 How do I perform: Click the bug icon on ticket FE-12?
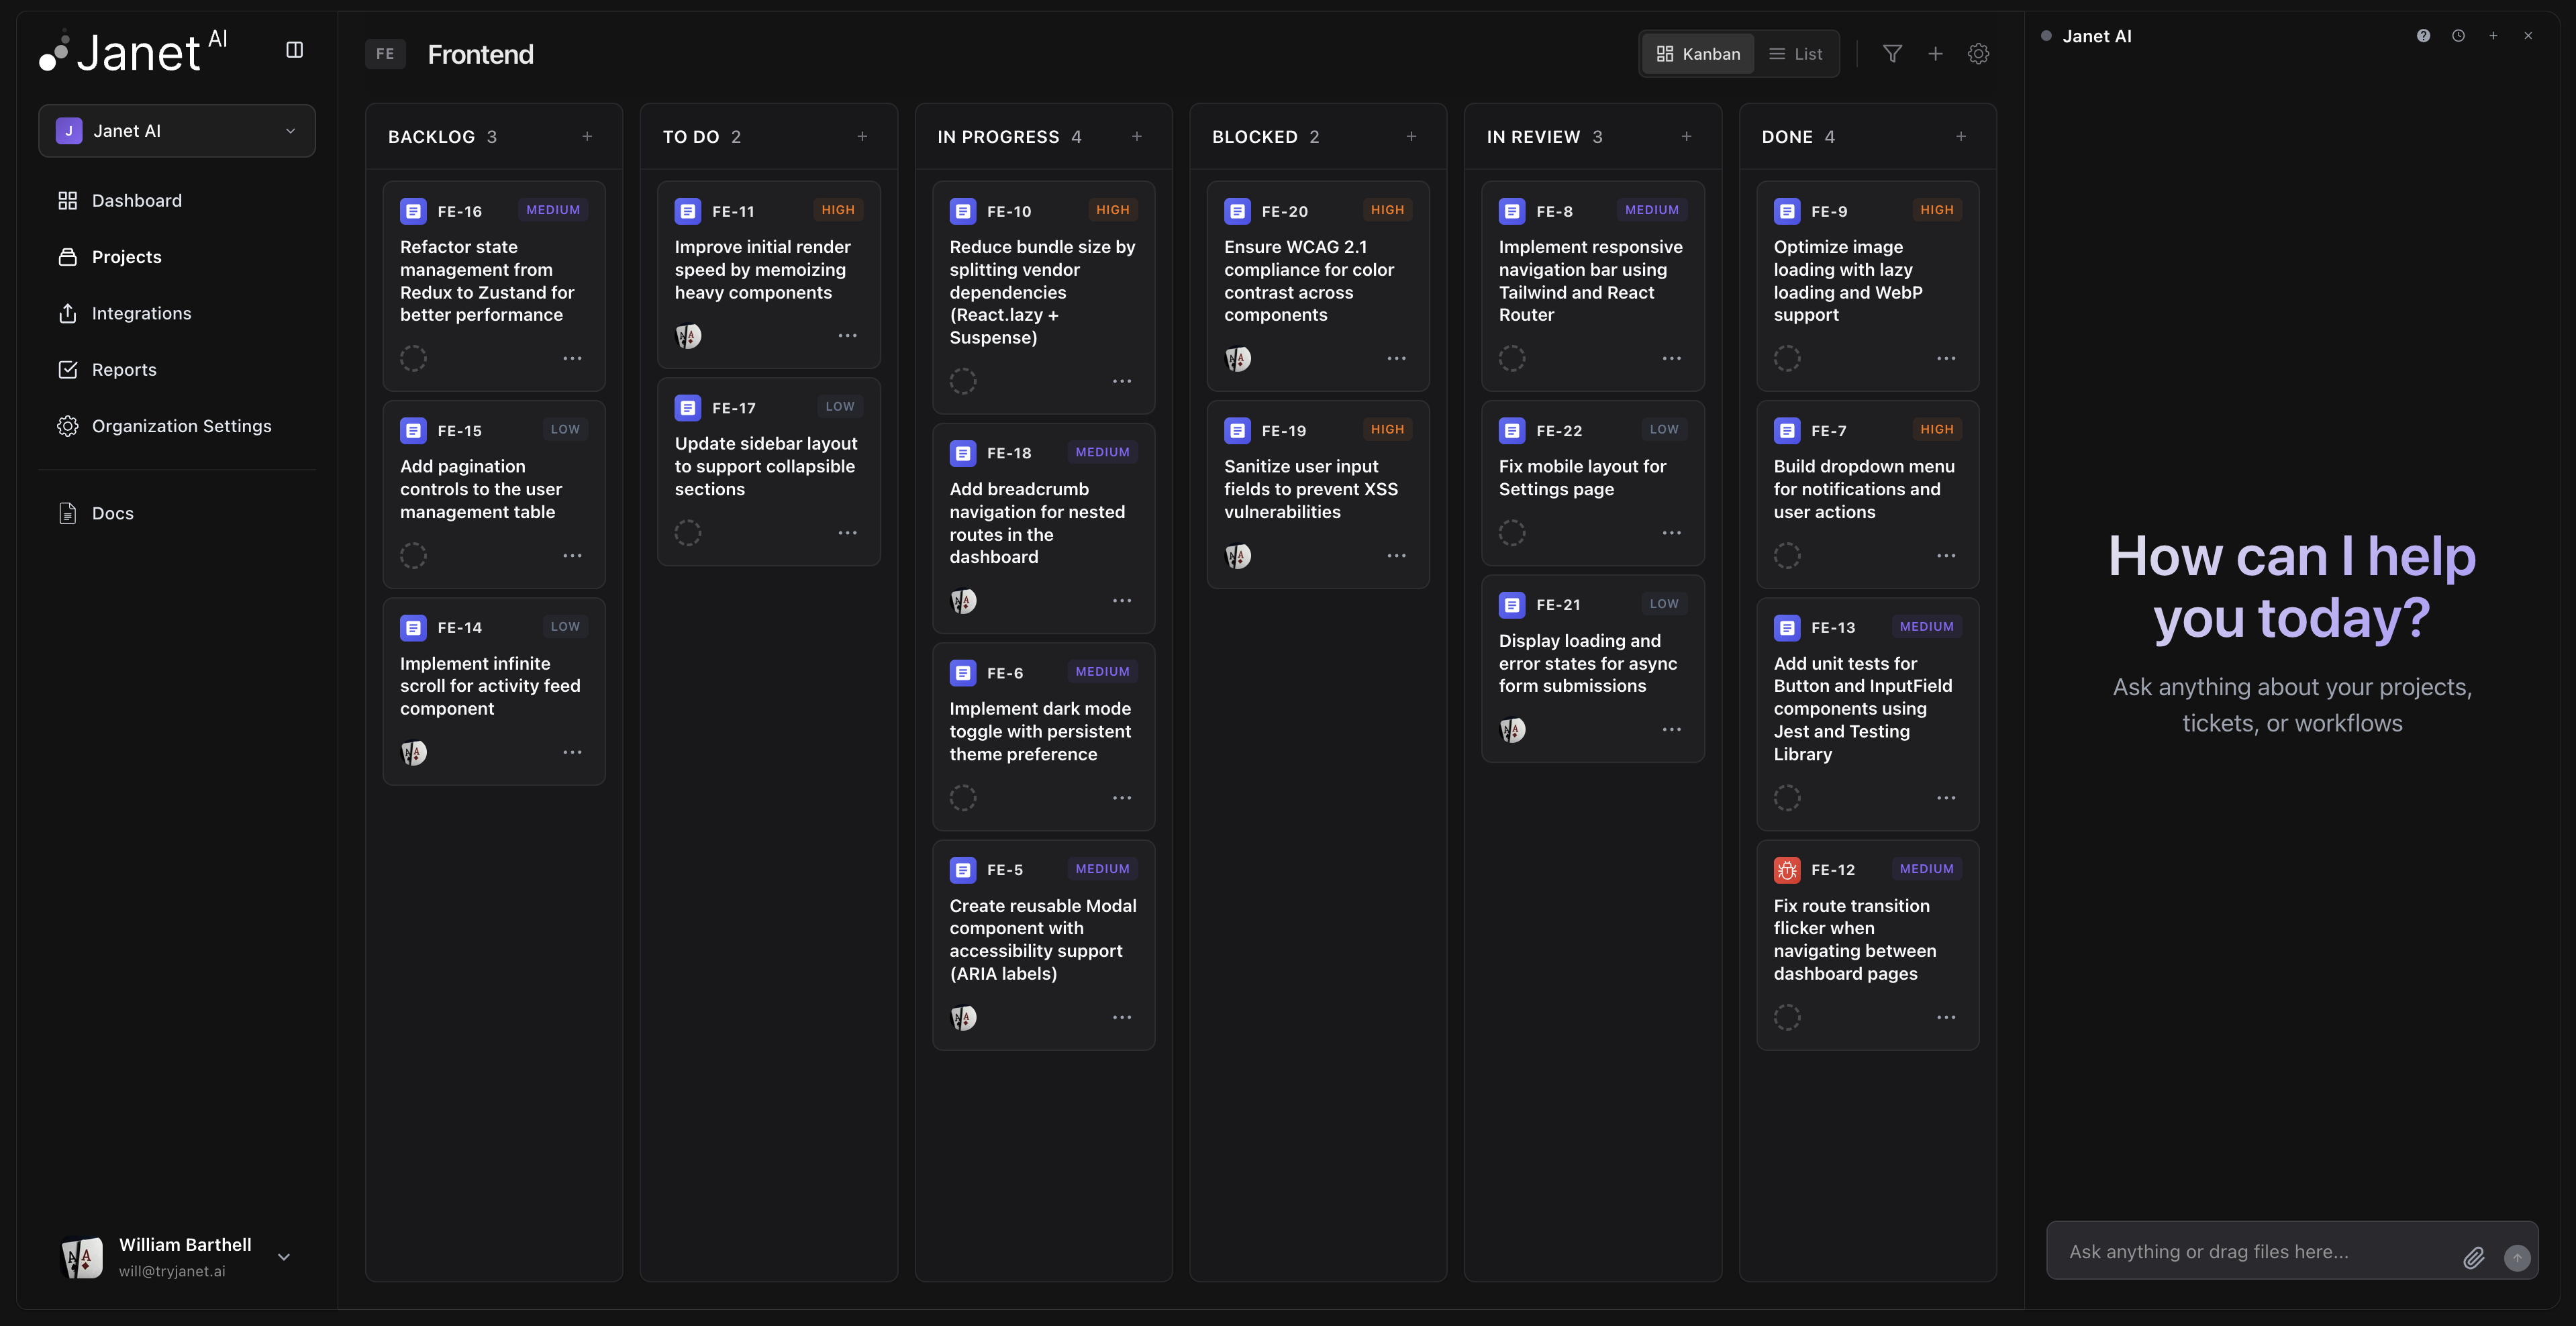[x=1787, y=870]
